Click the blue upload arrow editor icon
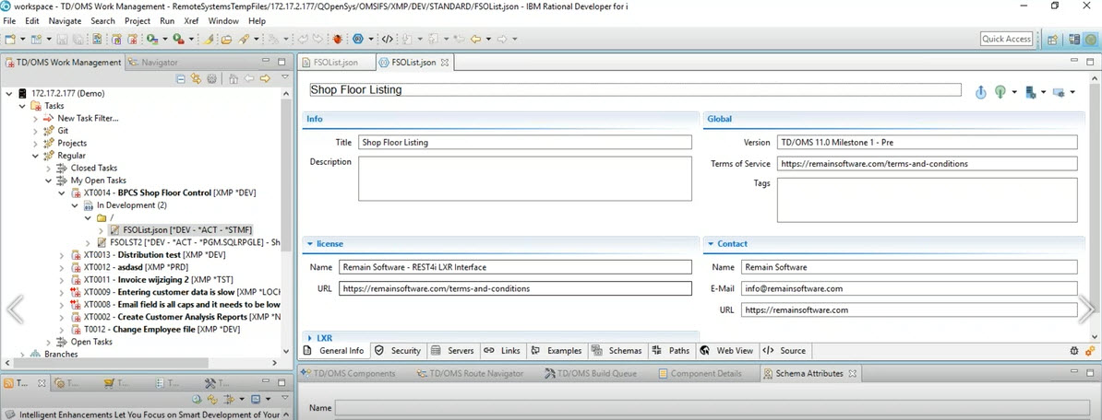1102x420 pixels. tap(981, 92)
